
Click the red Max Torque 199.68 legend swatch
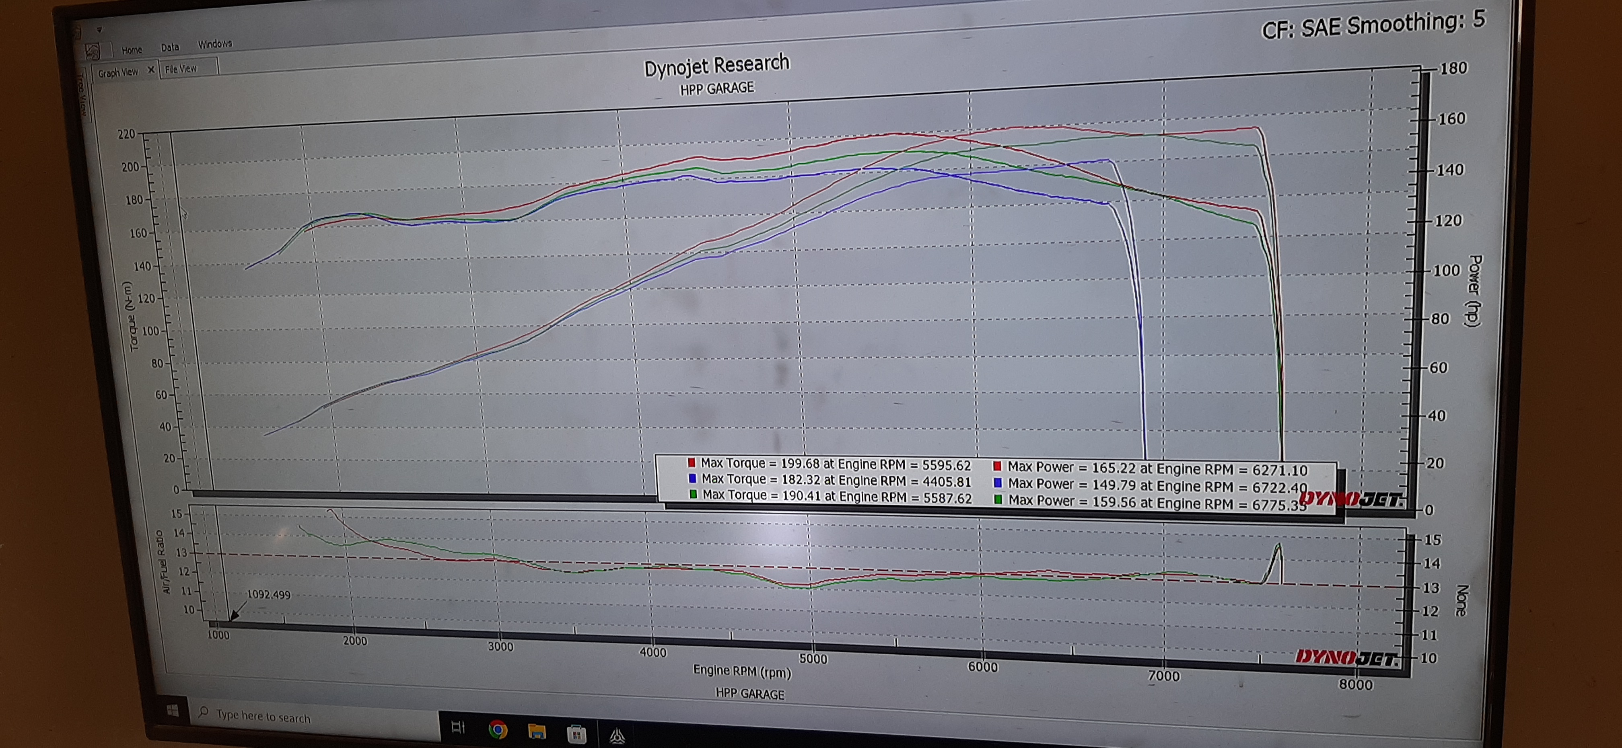(692, 462)
